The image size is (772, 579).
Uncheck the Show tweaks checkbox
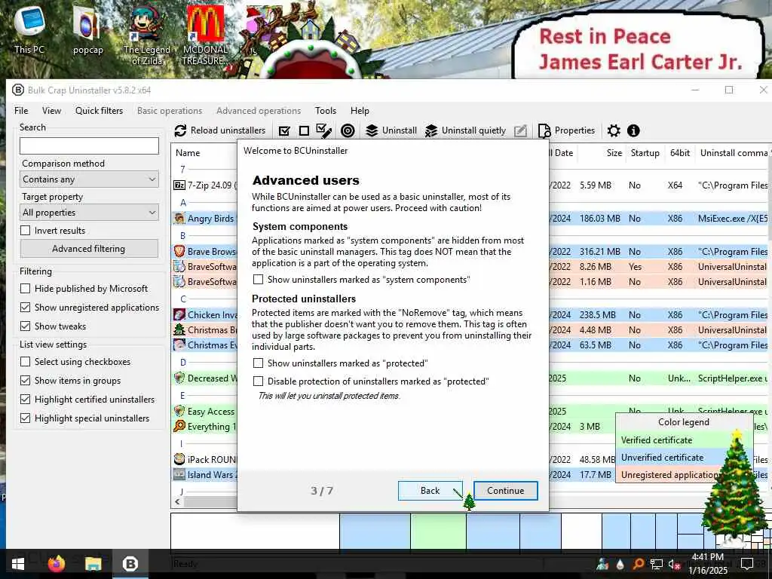(x=25, y=326)
